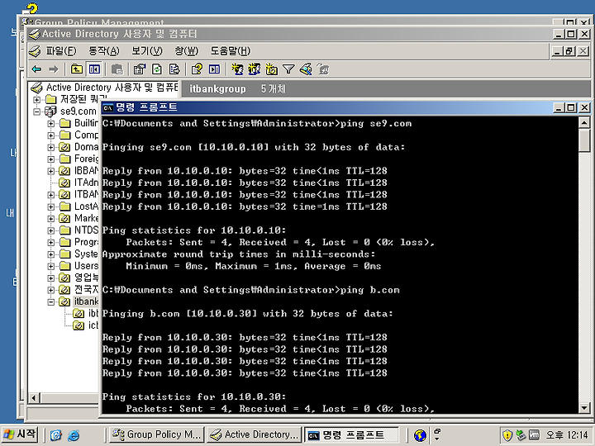The image size is (595, 446).
Task: Click the Create new group icon
Action: (255, 69)
